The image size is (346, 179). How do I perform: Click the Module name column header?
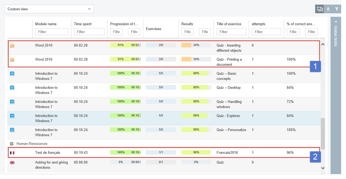pos(46,24)
